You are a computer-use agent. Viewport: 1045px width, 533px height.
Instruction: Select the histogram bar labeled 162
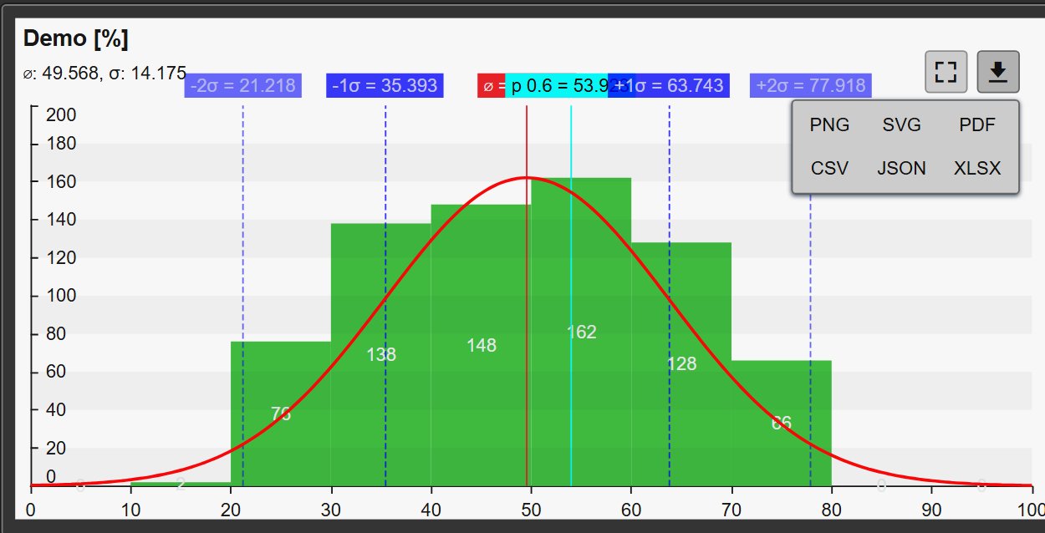pos(581,332)
